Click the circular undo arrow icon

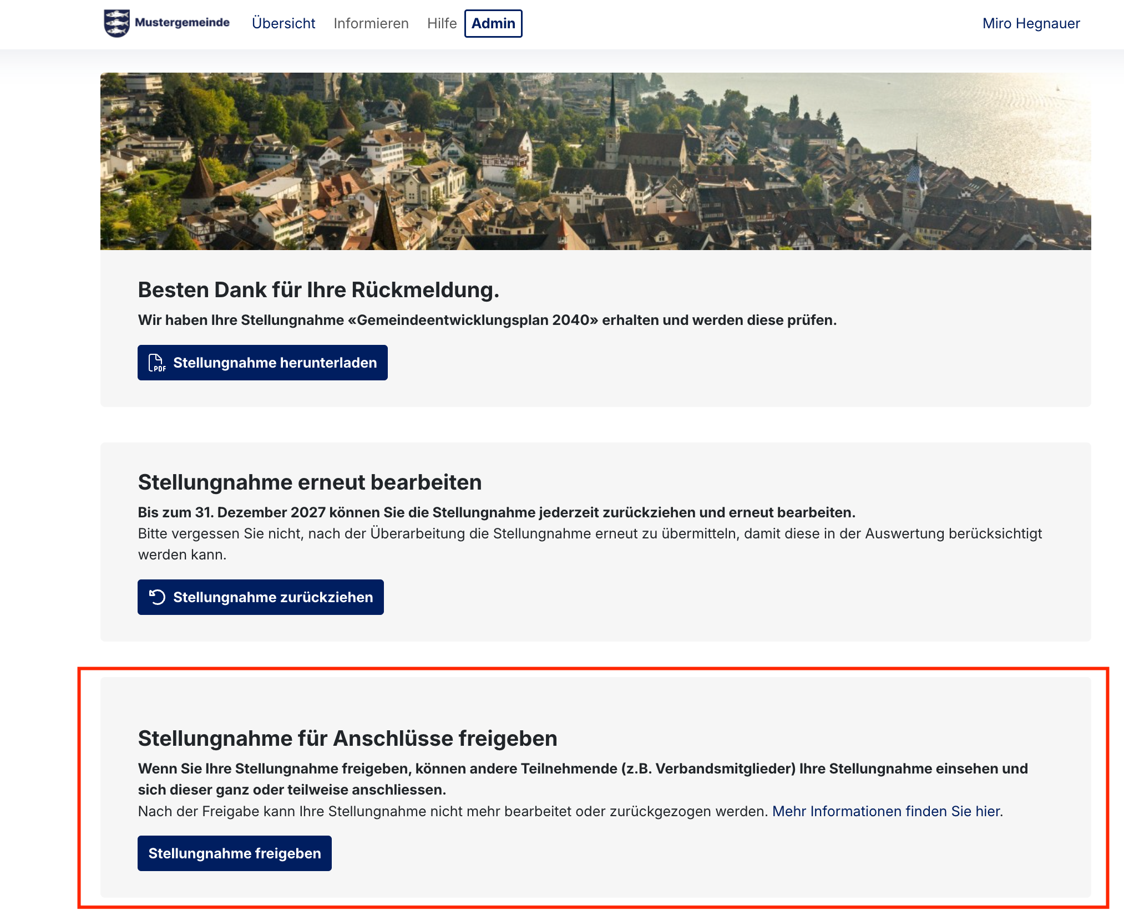tap(157, 597)
